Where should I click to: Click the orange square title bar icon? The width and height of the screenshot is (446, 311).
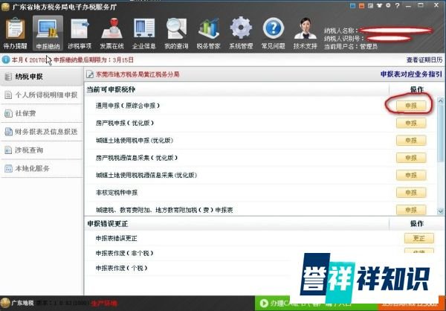pos(361,6)
